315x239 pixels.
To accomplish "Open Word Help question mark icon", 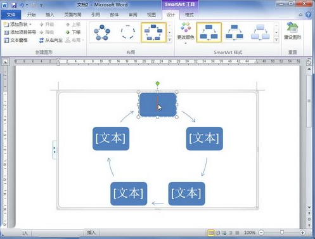I will tap(308, 15).
